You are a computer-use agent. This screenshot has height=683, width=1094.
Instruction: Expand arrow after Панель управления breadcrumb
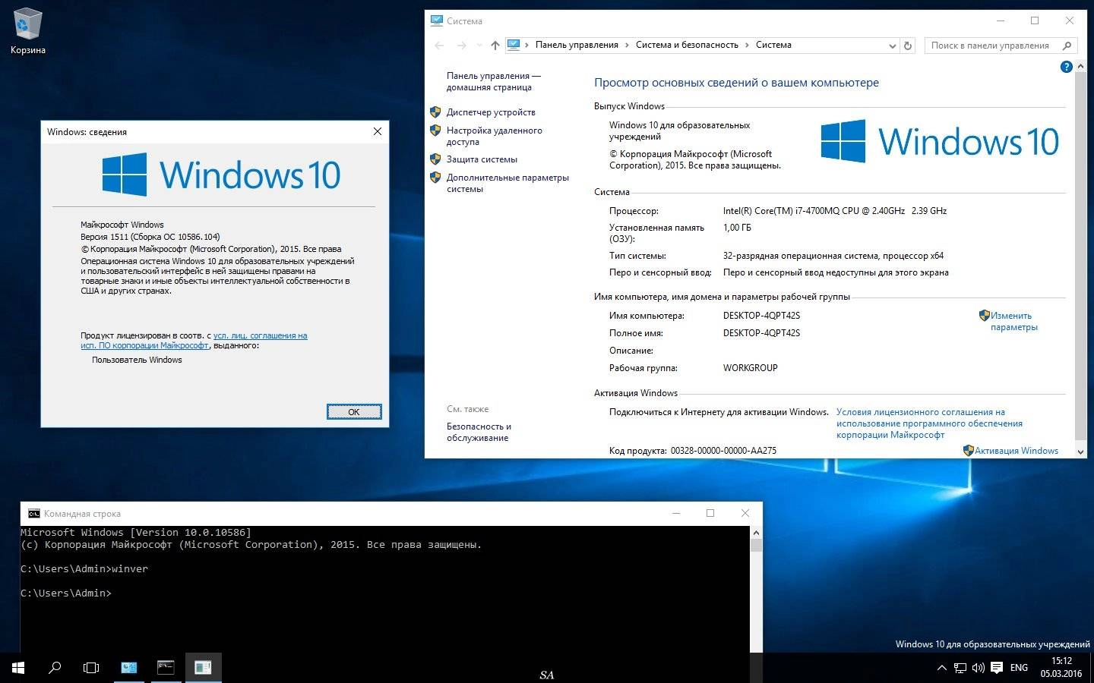[x=628, y=46]
